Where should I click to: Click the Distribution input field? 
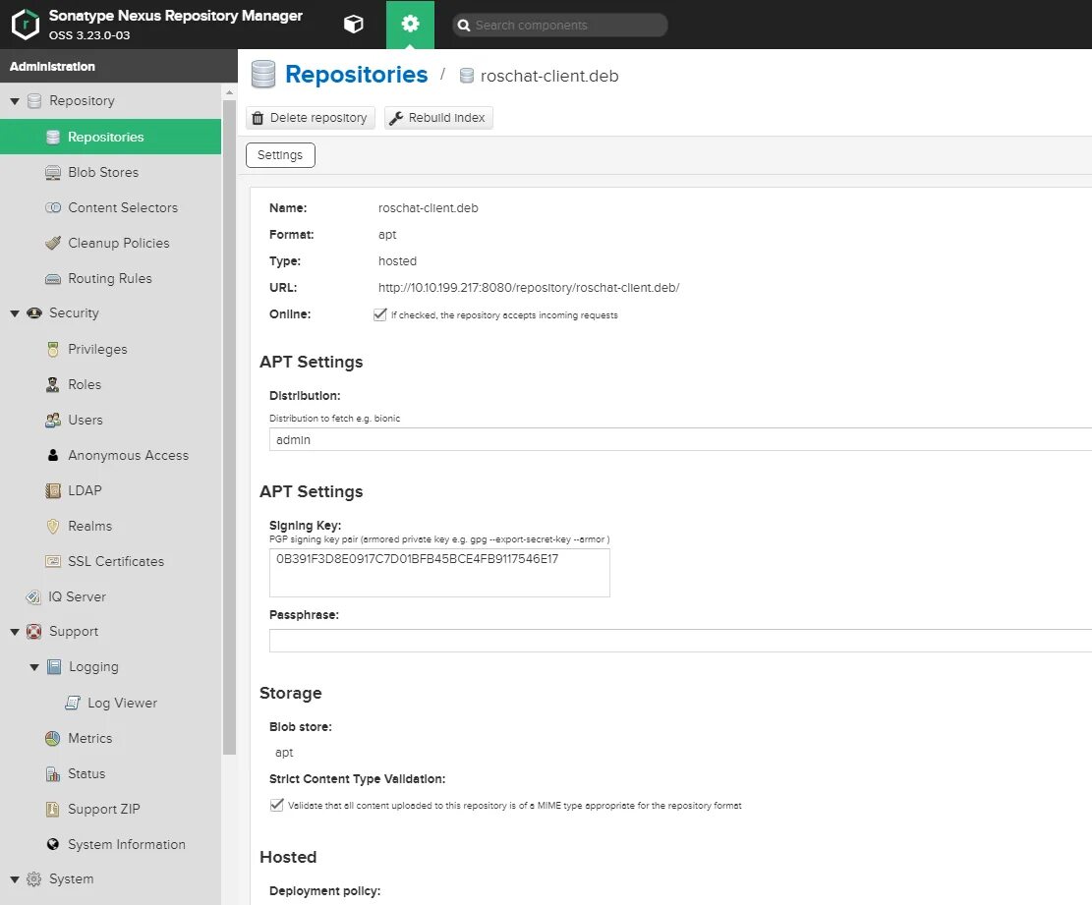click(680, 440)
